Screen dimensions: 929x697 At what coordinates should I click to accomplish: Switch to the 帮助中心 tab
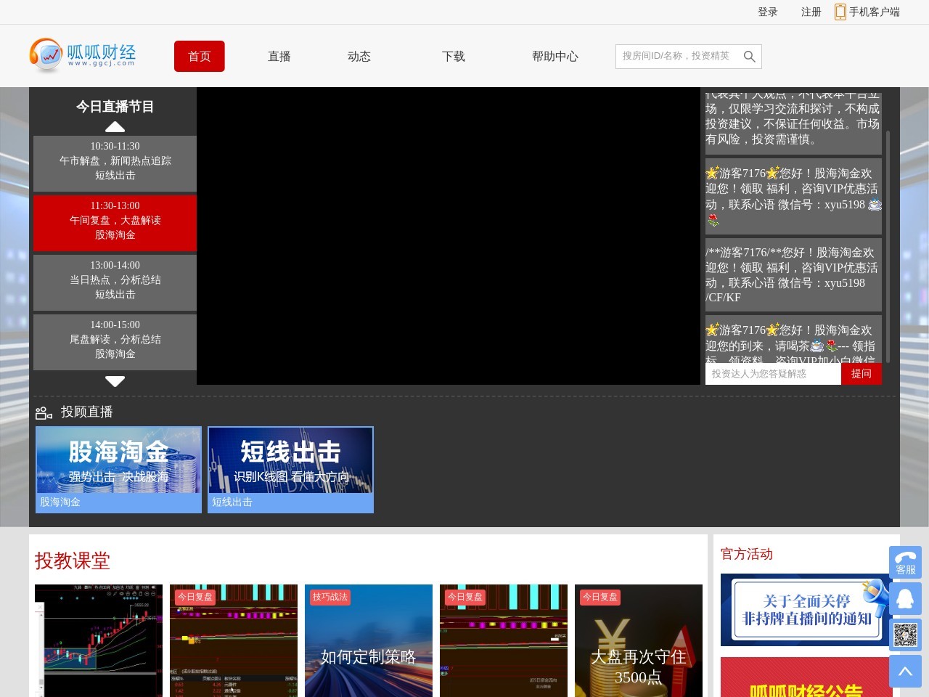pyautogui.click(x=554, y=56)
